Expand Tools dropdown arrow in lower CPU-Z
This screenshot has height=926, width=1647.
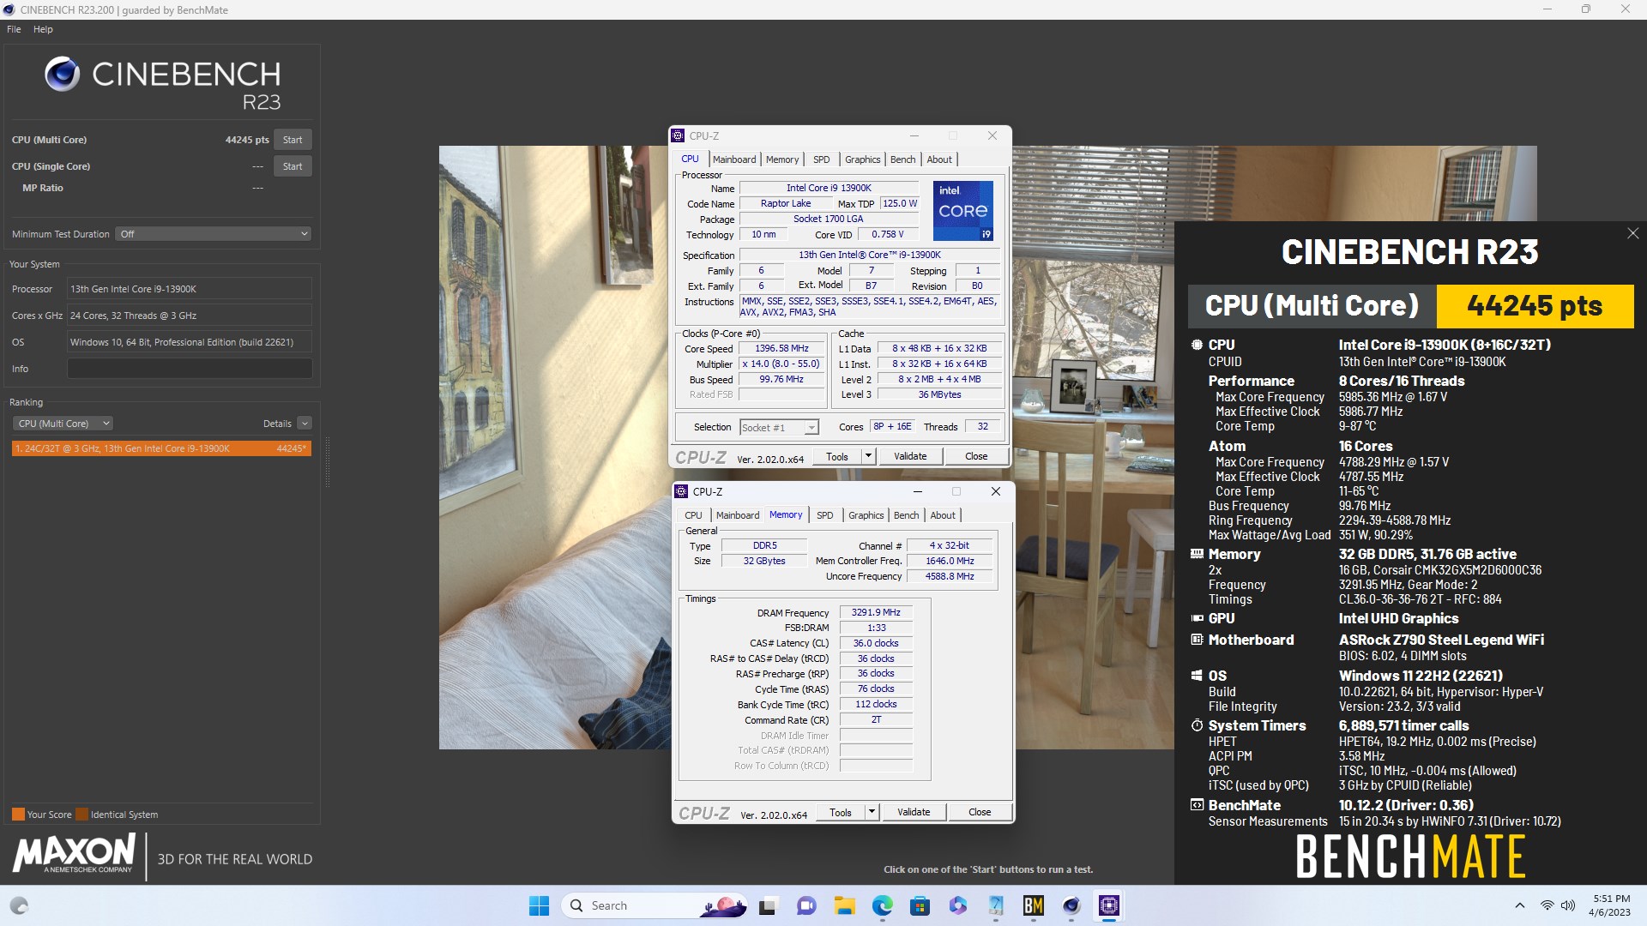[872, 813]
